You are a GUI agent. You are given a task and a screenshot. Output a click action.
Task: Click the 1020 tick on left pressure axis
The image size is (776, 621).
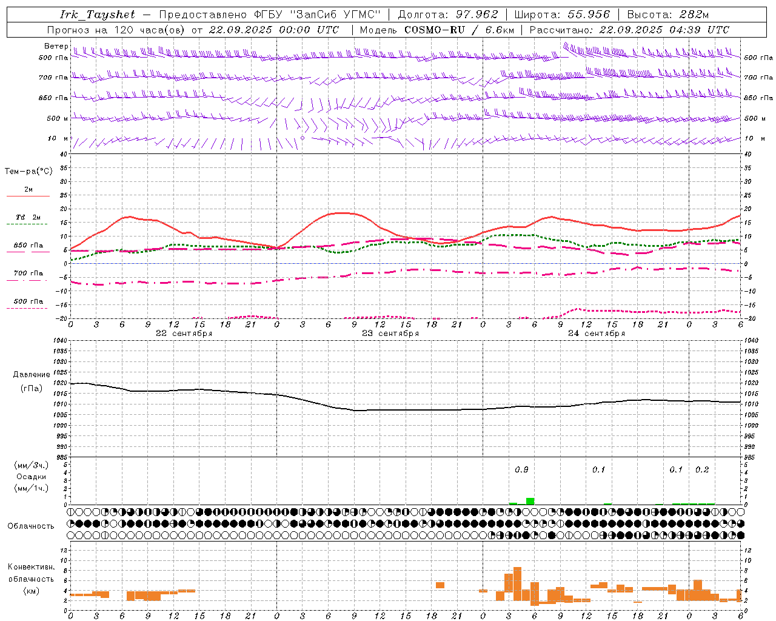pos(60,383)
